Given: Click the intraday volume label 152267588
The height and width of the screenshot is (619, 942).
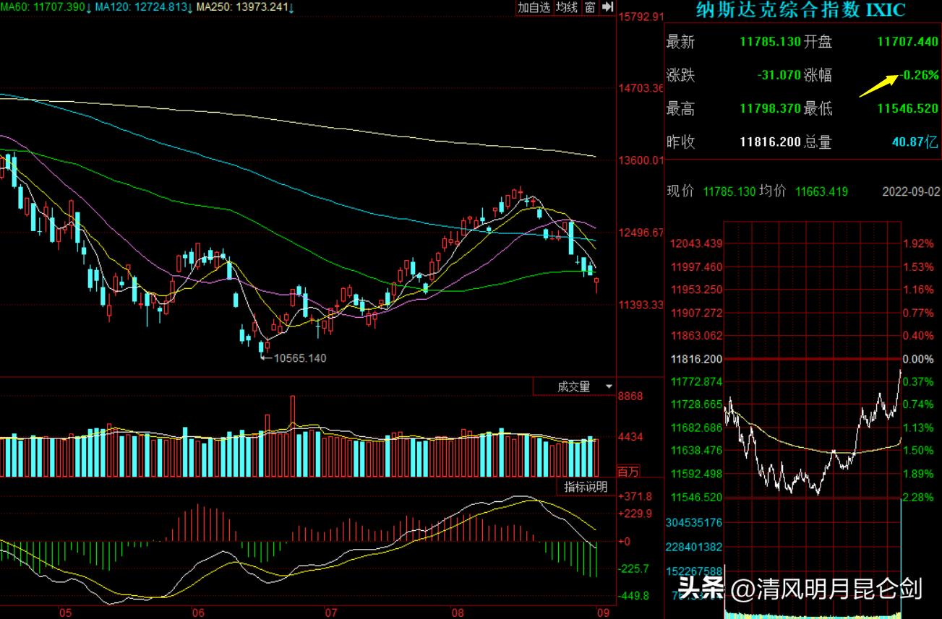Looking at the screenshot, I should 694,571.
